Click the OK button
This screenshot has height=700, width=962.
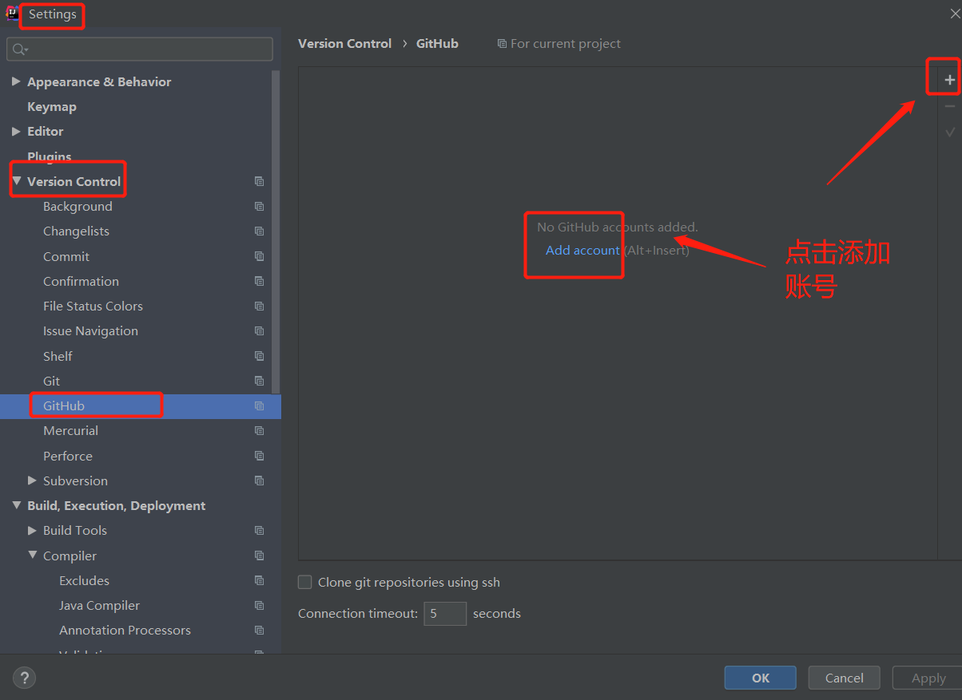click(x=761, y=678)
